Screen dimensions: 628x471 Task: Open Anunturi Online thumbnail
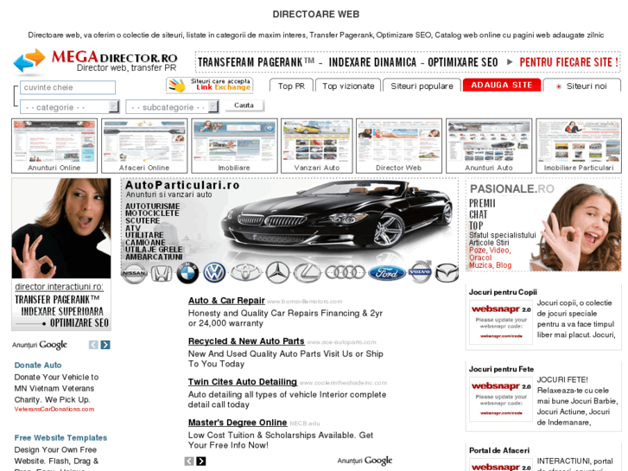[54, 145]
